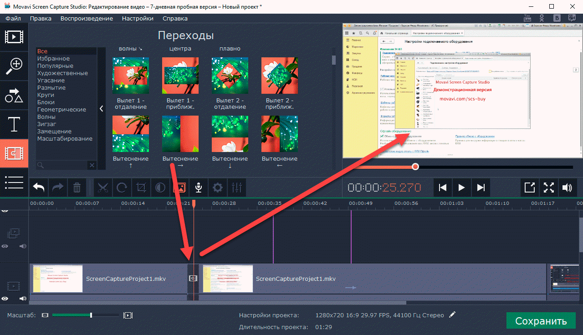This screenshot has width=583, height=335.
Task: Select the transition icon between the two clips
Action: (193, 278)
